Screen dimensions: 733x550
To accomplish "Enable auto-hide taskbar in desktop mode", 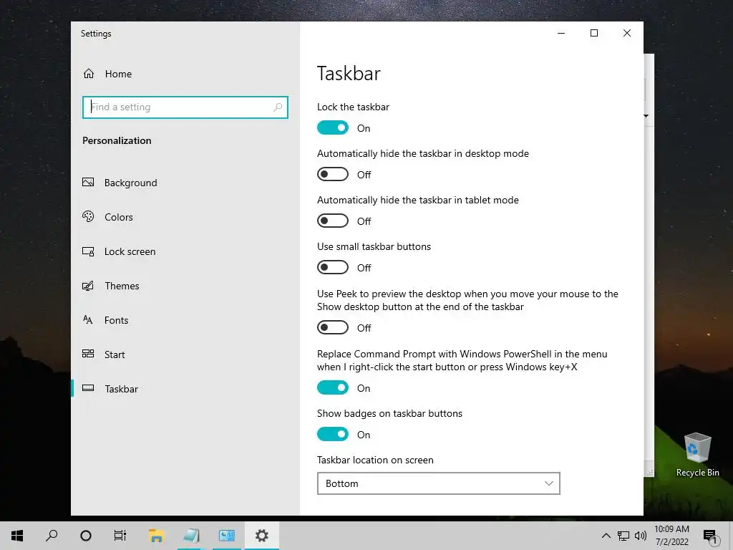I will [x=333, y=175].
